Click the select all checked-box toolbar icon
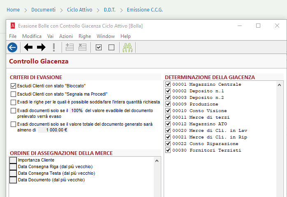The width and height of the screenshot is (287, 197). coord(99,47)
